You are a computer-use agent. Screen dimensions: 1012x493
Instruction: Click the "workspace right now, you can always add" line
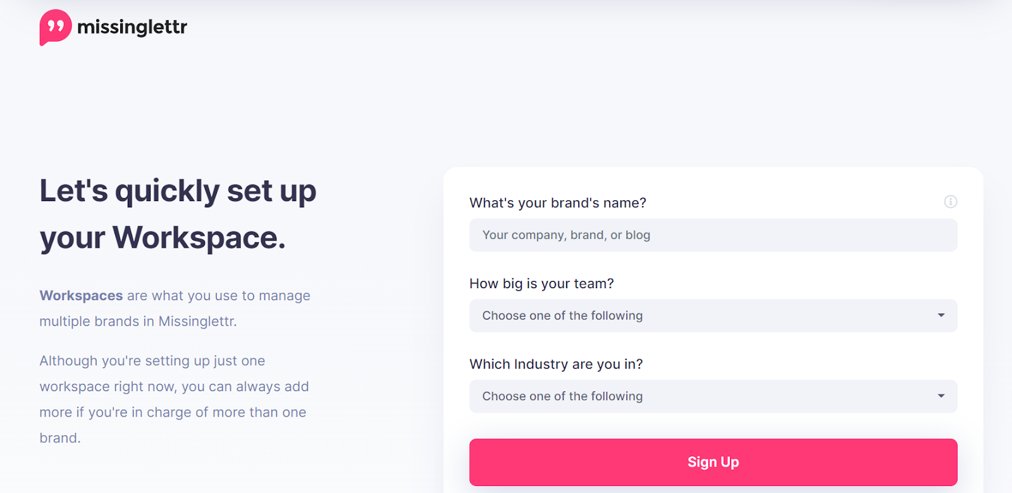coord(174,387)
